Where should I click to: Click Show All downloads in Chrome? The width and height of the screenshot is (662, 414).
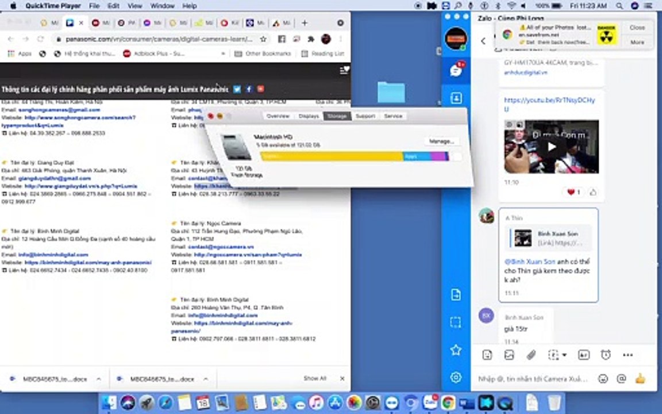pos(315,378)
